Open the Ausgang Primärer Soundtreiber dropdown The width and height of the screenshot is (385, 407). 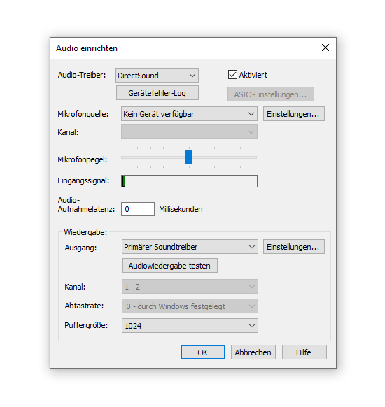click(x=190, y=247)
